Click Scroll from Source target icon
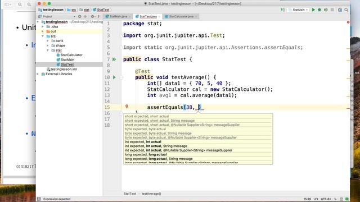This screenshot has width=360, height=202. point(80,16)
